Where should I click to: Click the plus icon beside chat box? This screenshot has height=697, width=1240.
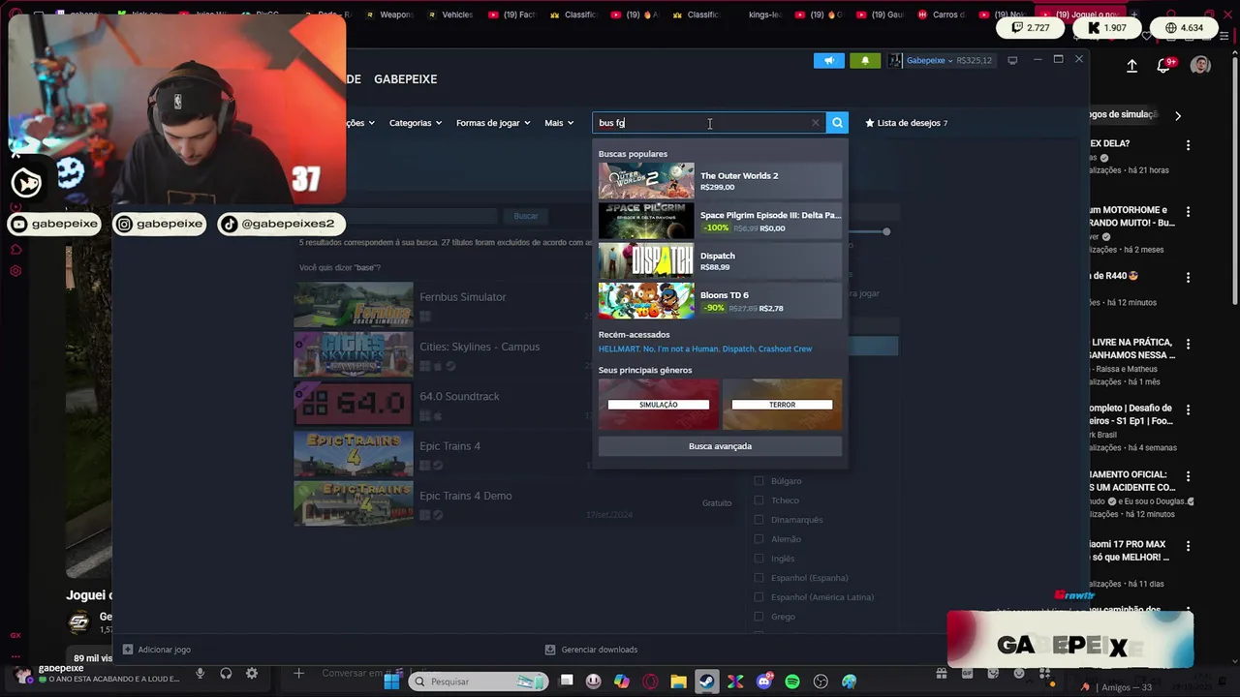coord(298,674)
